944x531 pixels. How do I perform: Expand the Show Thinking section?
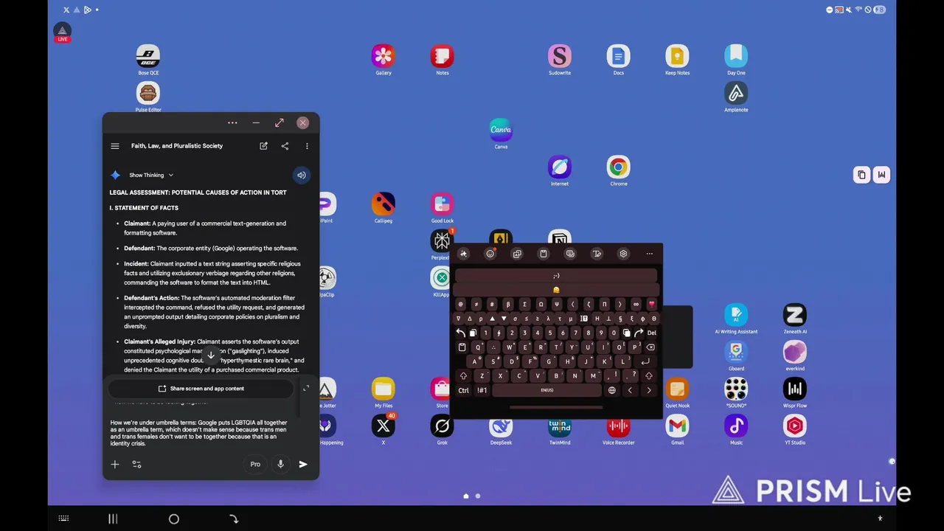pos(151,176)
